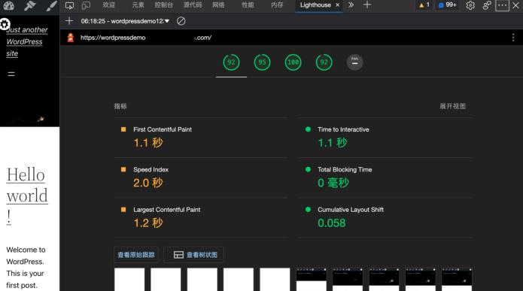523x291 pixels.
Task: Open DevTools settings gear
Action: pyautogui.click(x=470, y=5)
